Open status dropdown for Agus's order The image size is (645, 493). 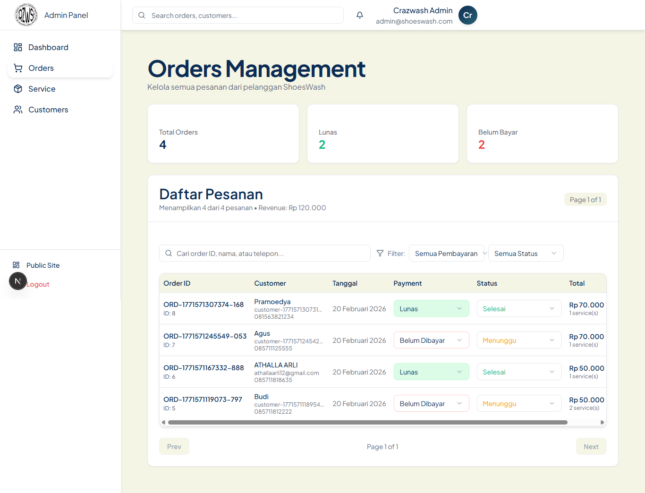click(x=519, y=340)
